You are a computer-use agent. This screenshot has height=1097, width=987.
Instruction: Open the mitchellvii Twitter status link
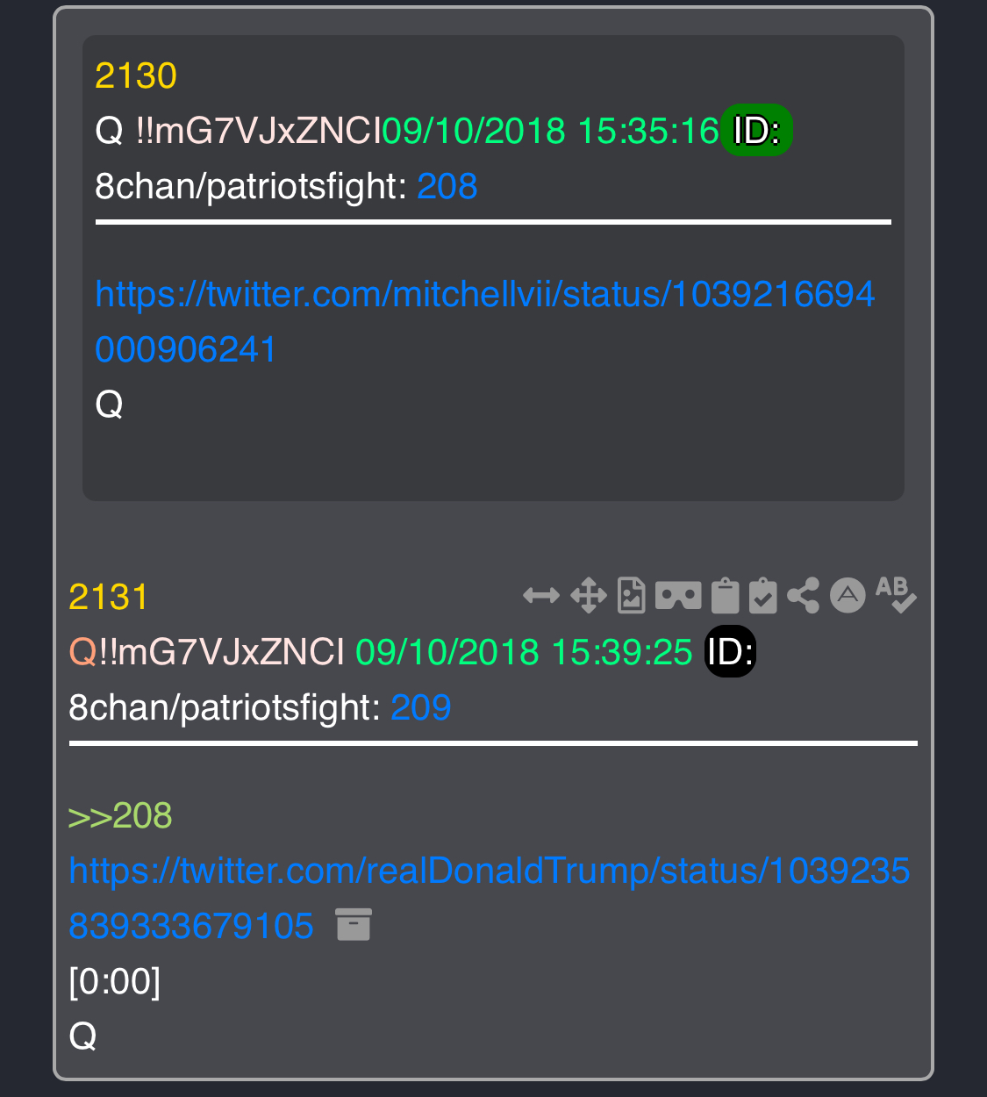(485, 322)
